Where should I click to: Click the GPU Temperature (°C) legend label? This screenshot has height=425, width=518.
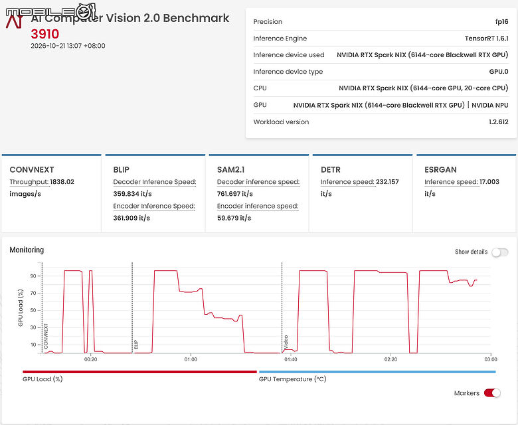coord(292,379)
